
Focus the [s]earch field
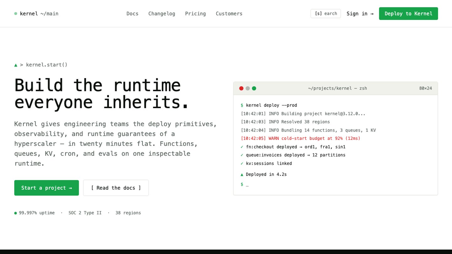click(326, 13)
